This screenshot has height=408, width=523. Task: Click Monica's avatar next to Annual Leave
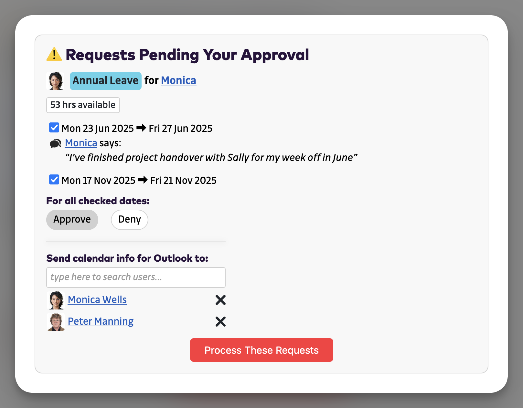55,81
